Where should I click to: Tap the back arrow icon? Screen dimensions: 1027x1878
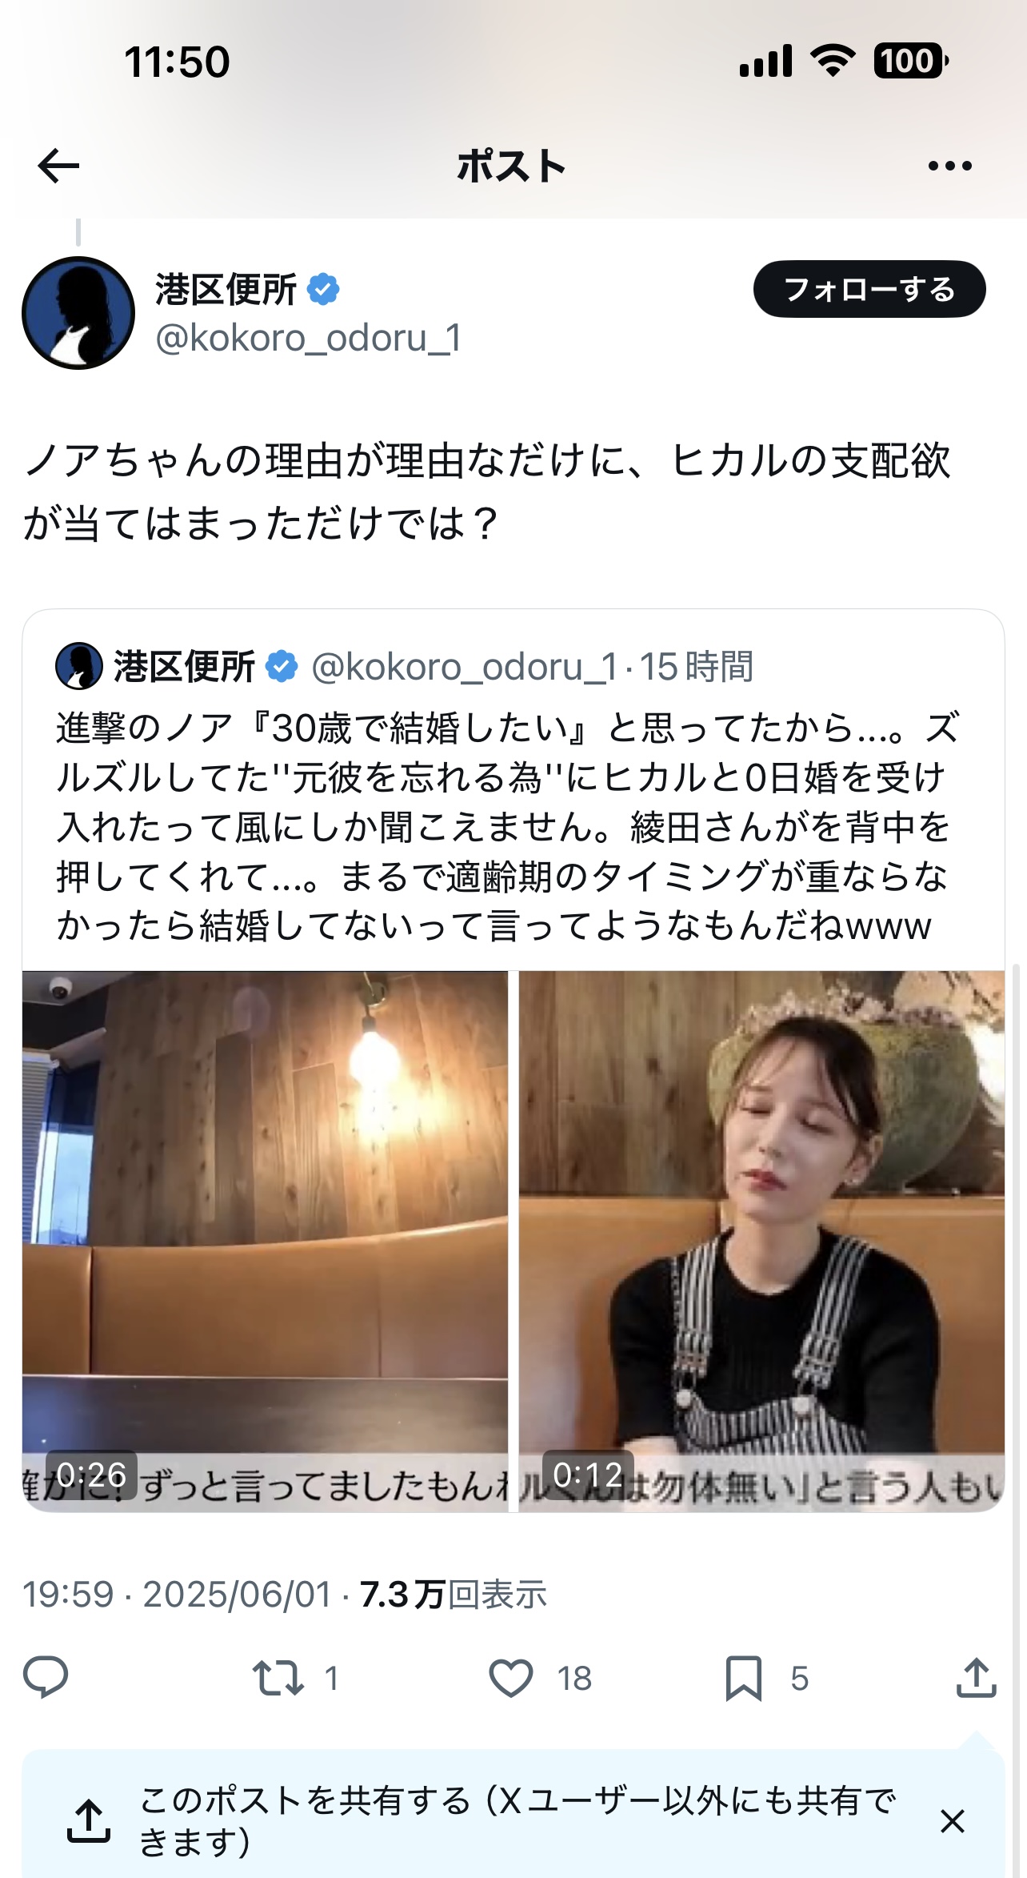coord(58,166)
